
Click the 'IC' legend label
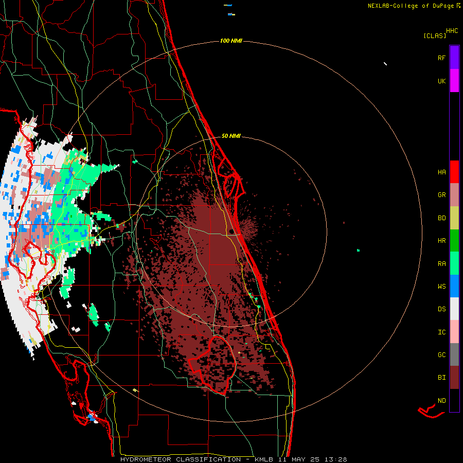click(441, 332)
